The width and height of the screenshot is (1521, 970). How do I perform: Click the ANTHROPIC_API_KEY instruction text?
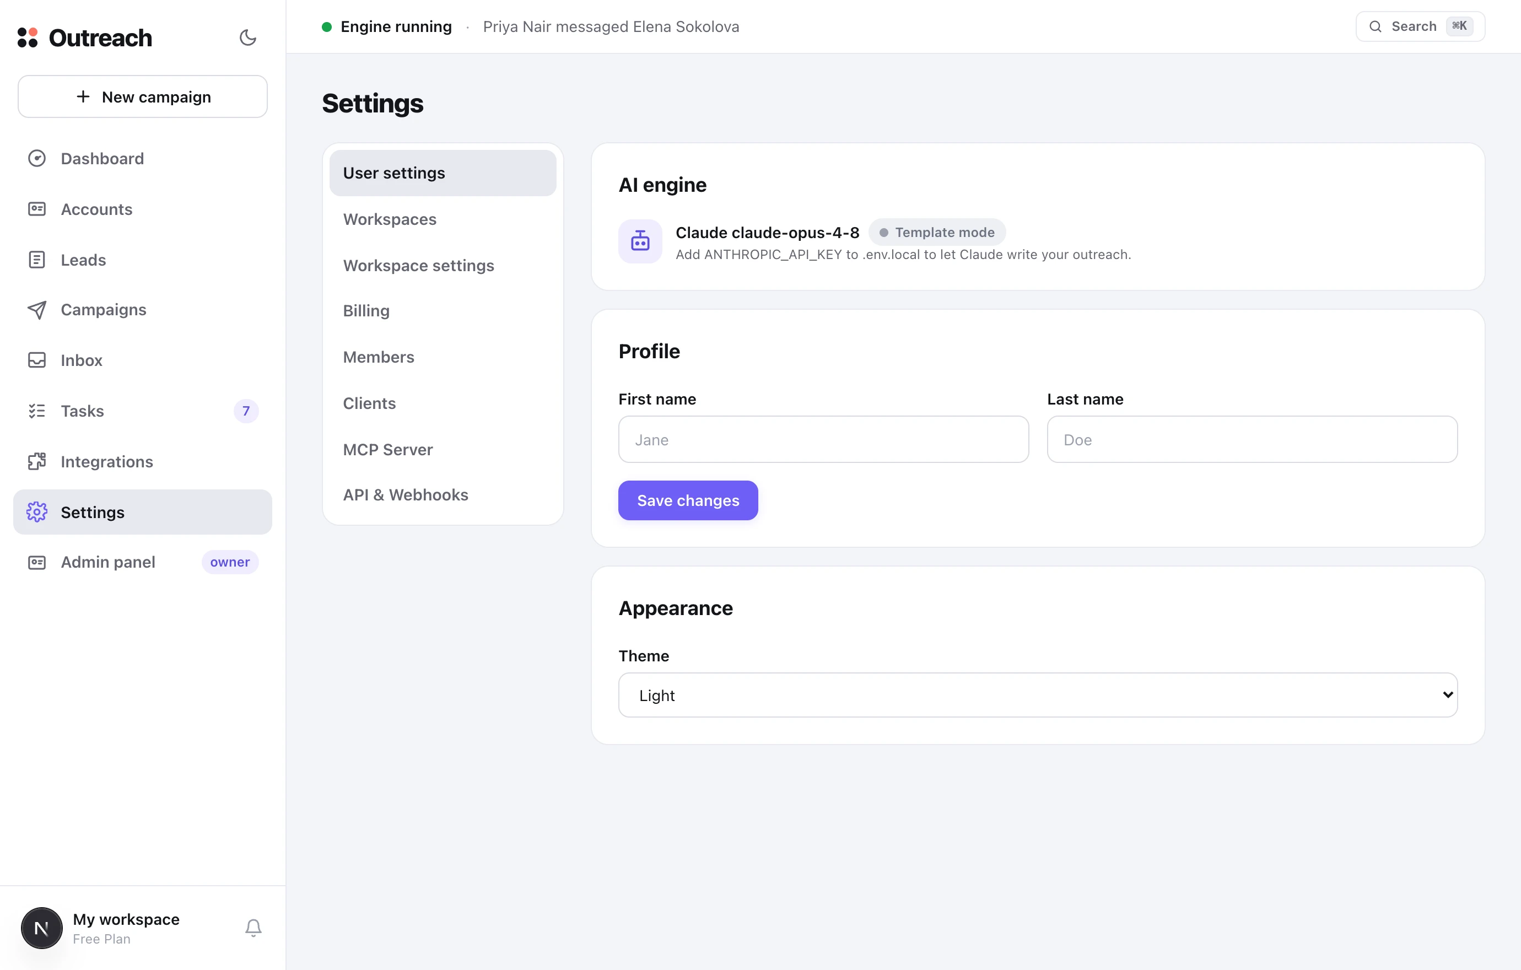tap(903, 255)
